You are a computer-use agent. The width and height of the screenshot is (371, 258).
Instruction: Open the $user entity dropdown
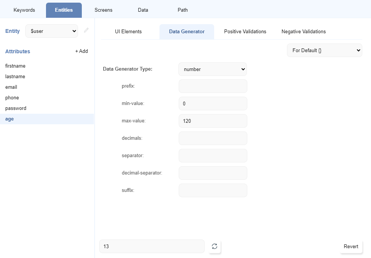pyautogui.click(x=52, y=31)
